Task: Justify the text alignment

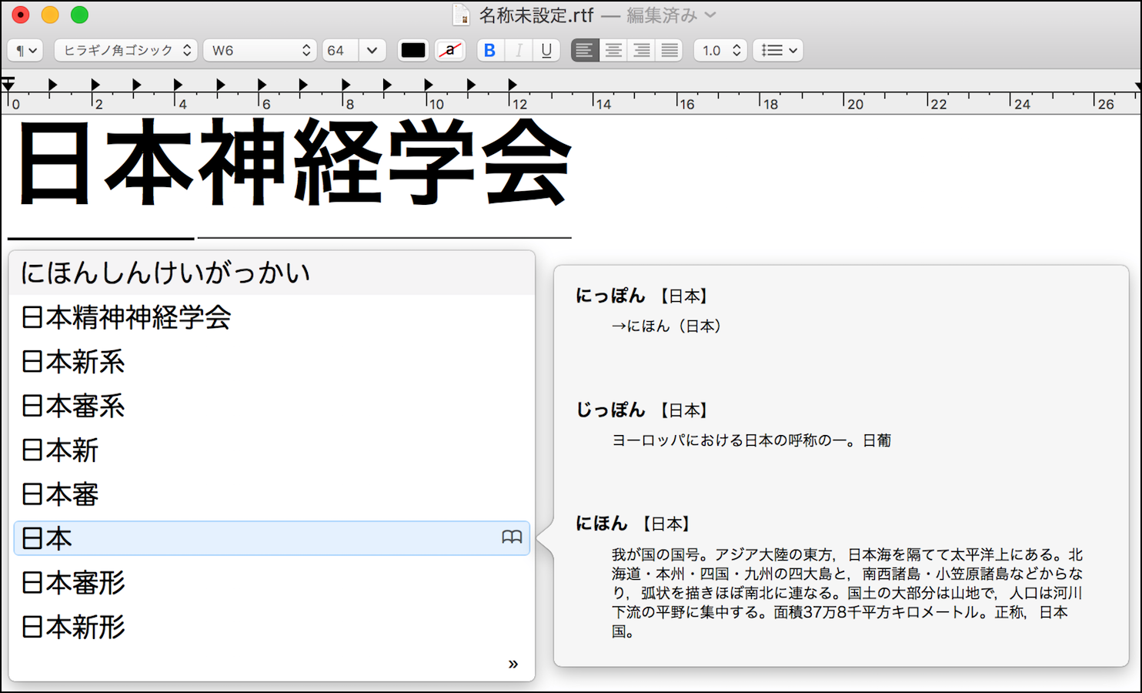Action: click(670, 50)
